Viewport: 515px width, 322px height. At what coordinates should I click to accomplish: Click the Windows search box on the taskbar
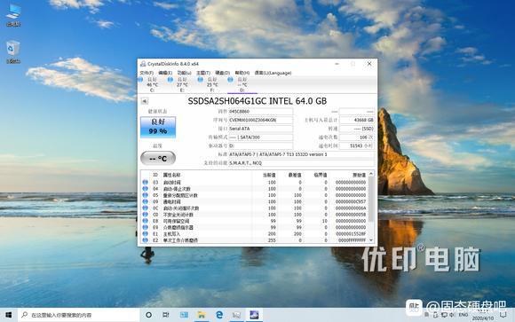click(79, 315)
